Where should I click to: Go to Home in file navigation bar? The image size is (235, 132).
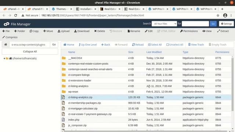click(69, 45)
